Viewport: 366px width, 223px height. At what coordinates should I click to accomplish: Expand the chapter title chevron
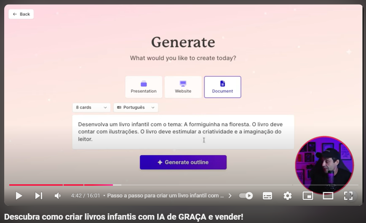pyautogui.click(x=230, y=196)
